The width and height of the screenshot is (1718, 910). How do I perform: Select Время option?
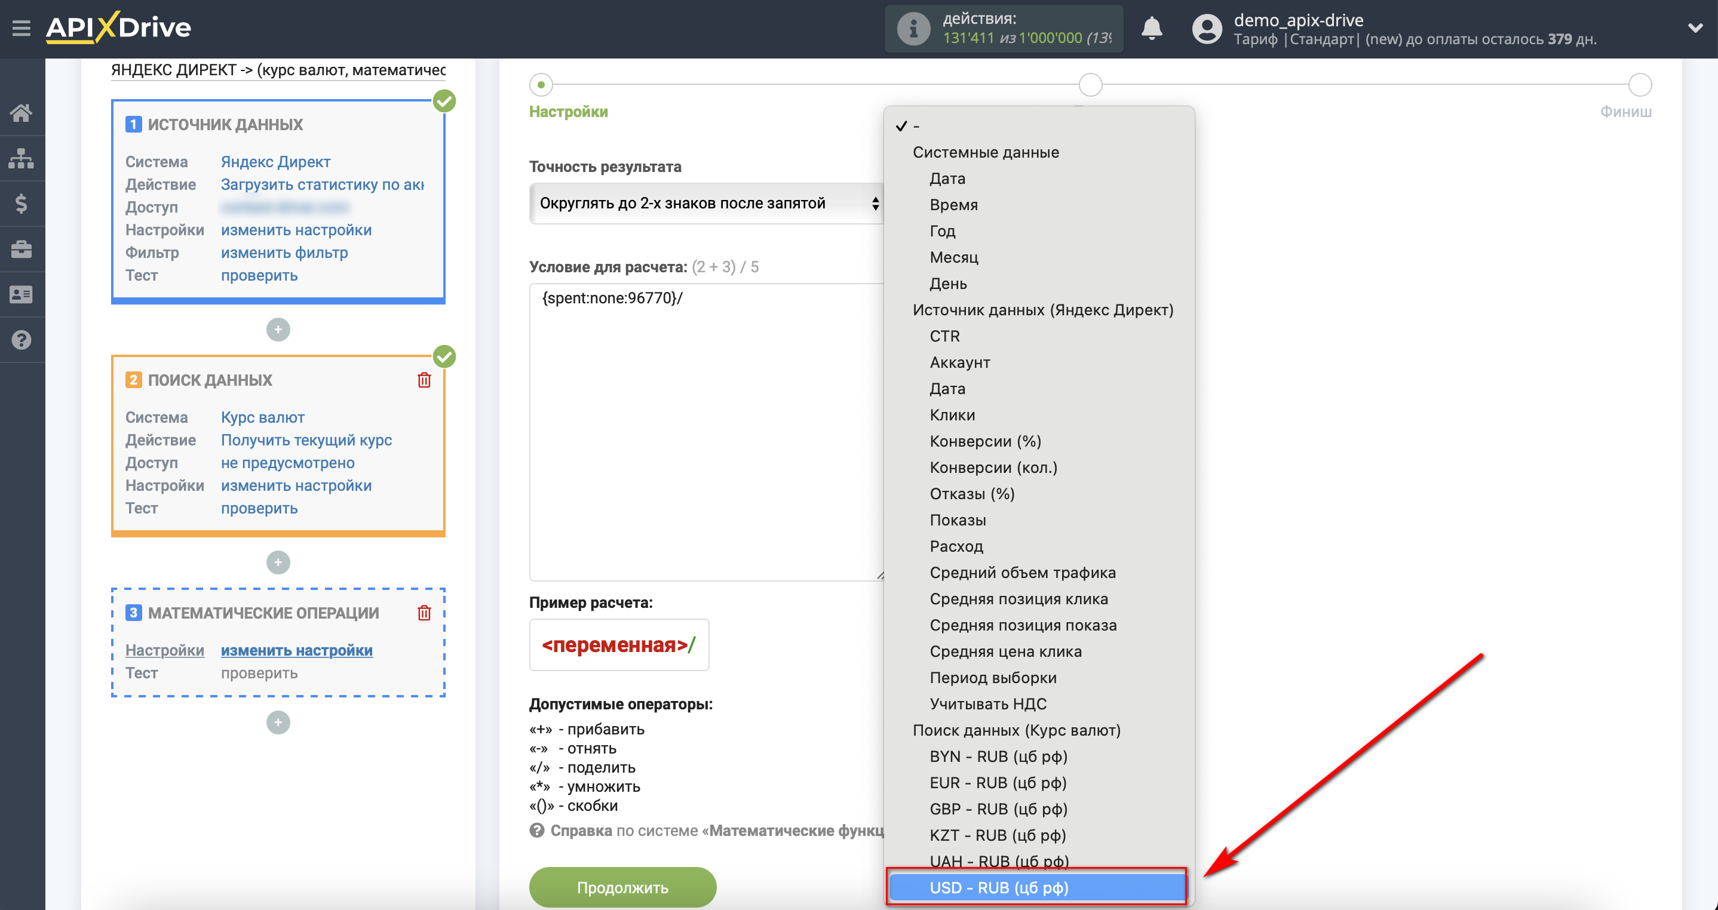click(x=1039, y=205)
